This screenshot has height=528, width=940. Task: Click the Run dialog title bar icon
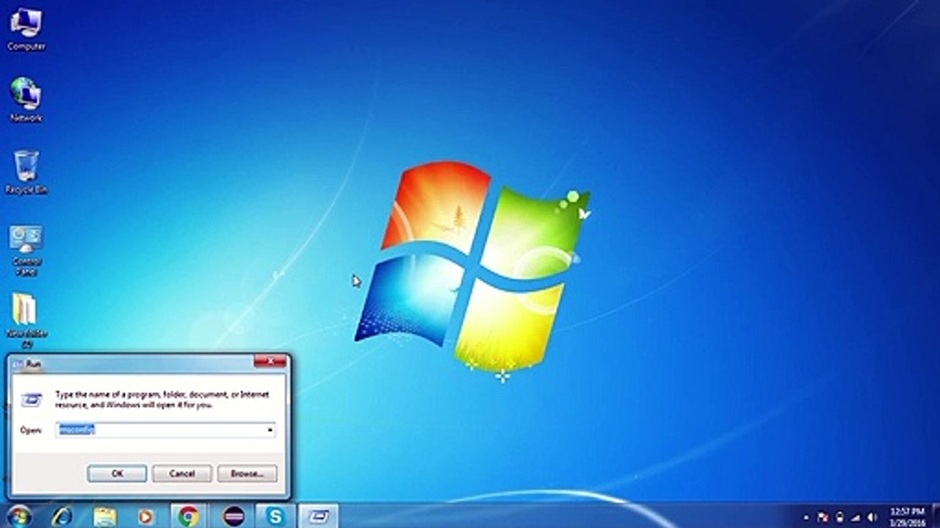(x=18, y=363)
